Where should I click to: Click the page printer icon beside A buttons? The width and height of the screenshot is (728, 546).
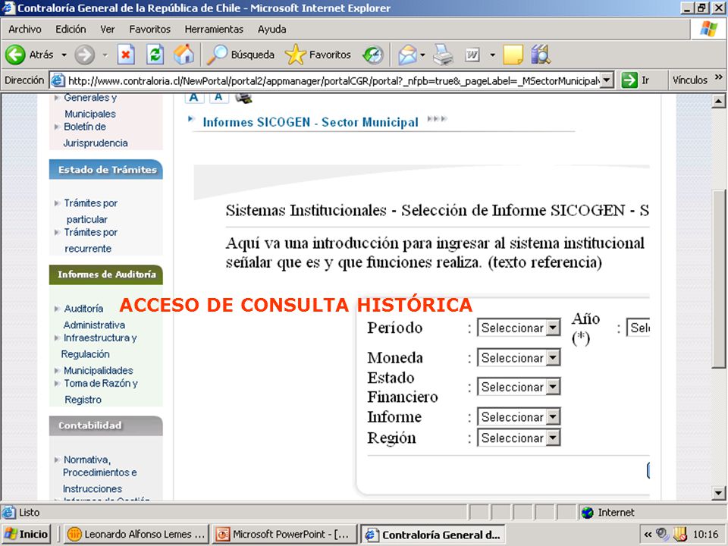coord(243,98)
